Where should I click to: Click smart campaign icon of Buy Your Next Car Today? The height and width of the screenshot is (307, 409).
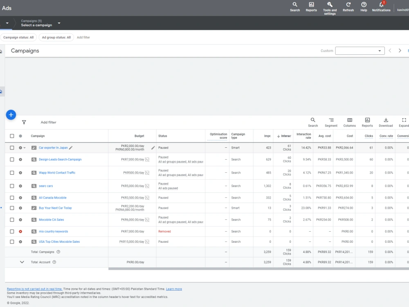[x=34, y=208]
